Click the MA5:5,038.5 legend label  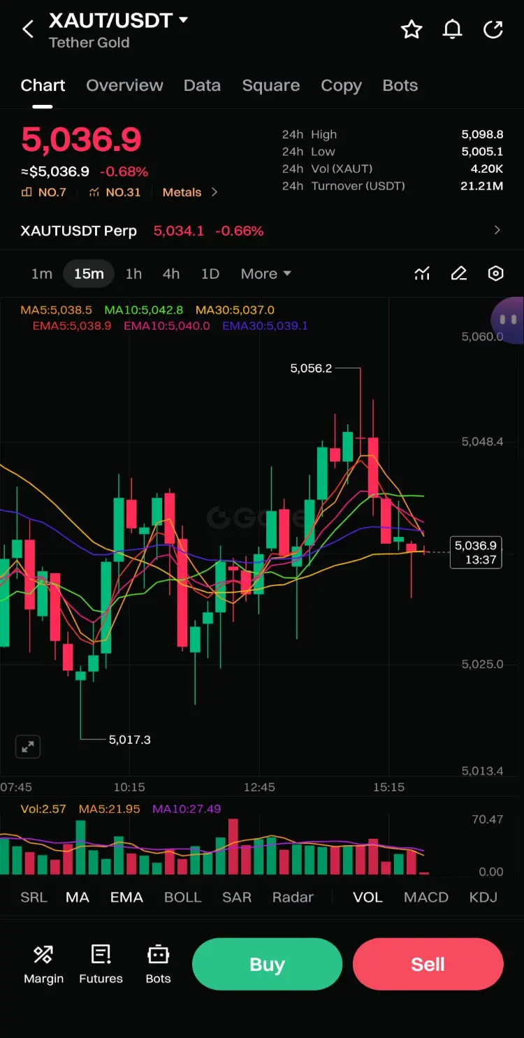click(x=57, y=310)
